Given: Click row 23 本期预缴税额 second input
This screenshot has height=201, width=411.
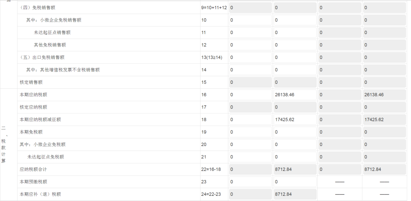Looking at the screenshot, I should (295, 182).
